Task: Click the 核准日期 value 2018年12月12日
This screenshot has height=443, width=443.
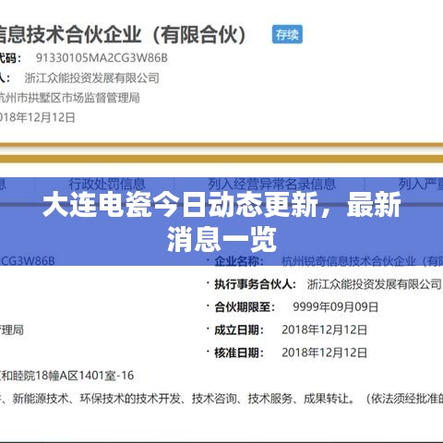Action: coord(324,353)
